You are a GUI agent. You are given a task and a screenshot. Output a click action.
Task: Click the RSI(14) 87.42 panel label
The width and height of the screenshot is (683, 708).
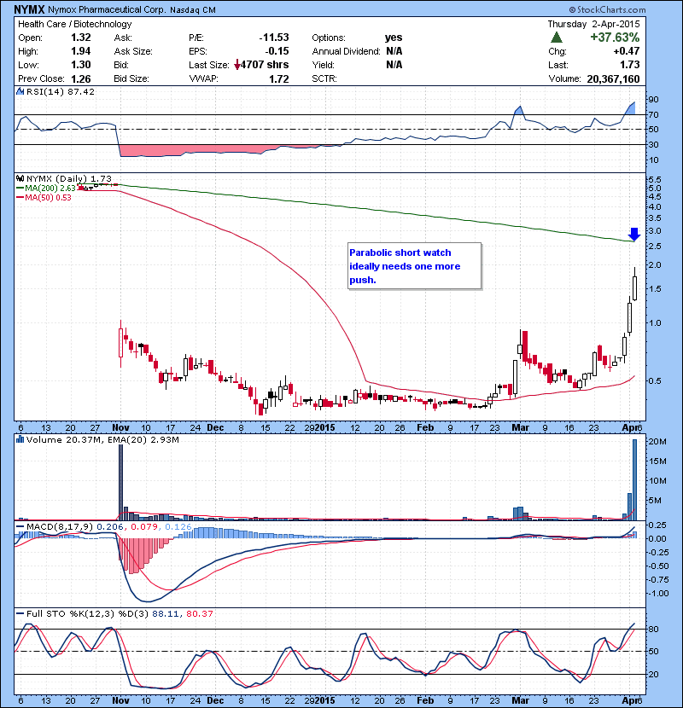(x=60, y=91)
